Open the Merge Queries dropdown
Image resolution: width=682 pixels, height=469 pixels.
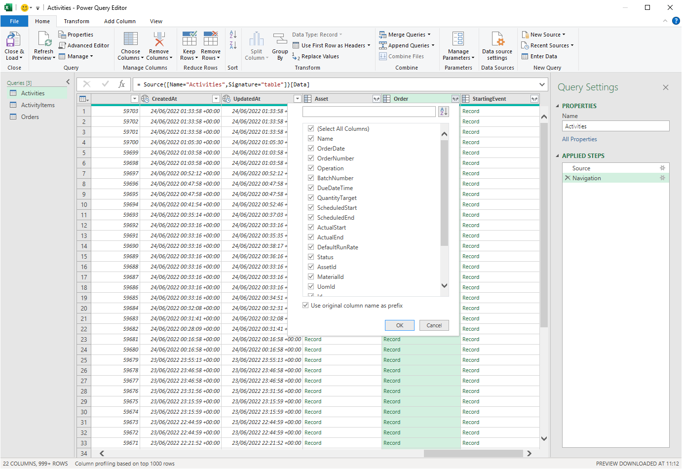pos(429,35)
